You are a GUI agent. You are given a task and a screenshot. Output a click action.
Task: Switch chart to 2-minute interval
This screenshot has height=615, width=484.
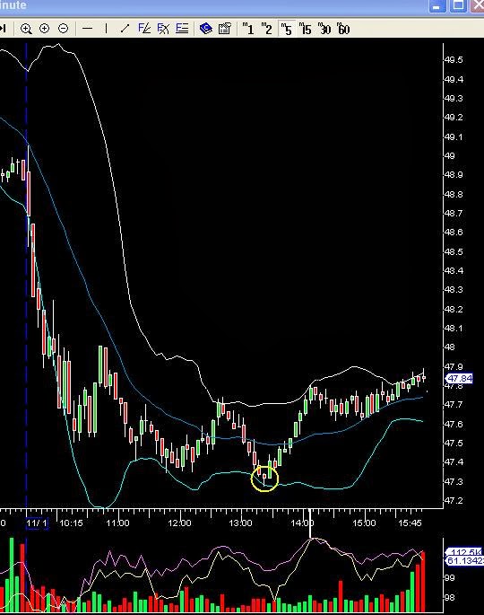(x=267, y=29)
